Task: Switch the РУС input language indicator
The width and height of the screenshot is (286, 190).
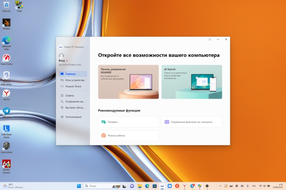Action: pyautogui.click(x=254, y=186)
